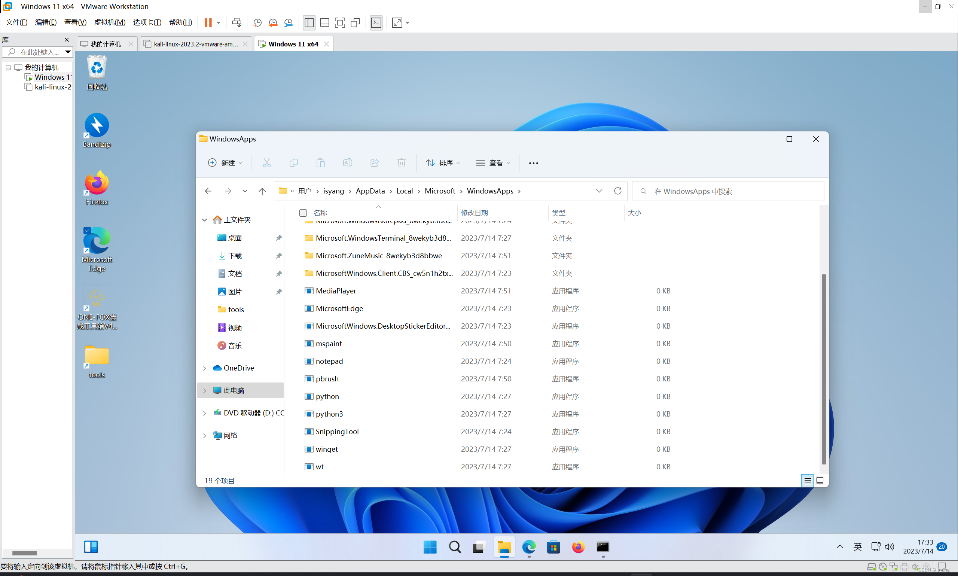Toggle the Windows widgets button on the taskbar
958x576 pixels.
tap(91, 546)
